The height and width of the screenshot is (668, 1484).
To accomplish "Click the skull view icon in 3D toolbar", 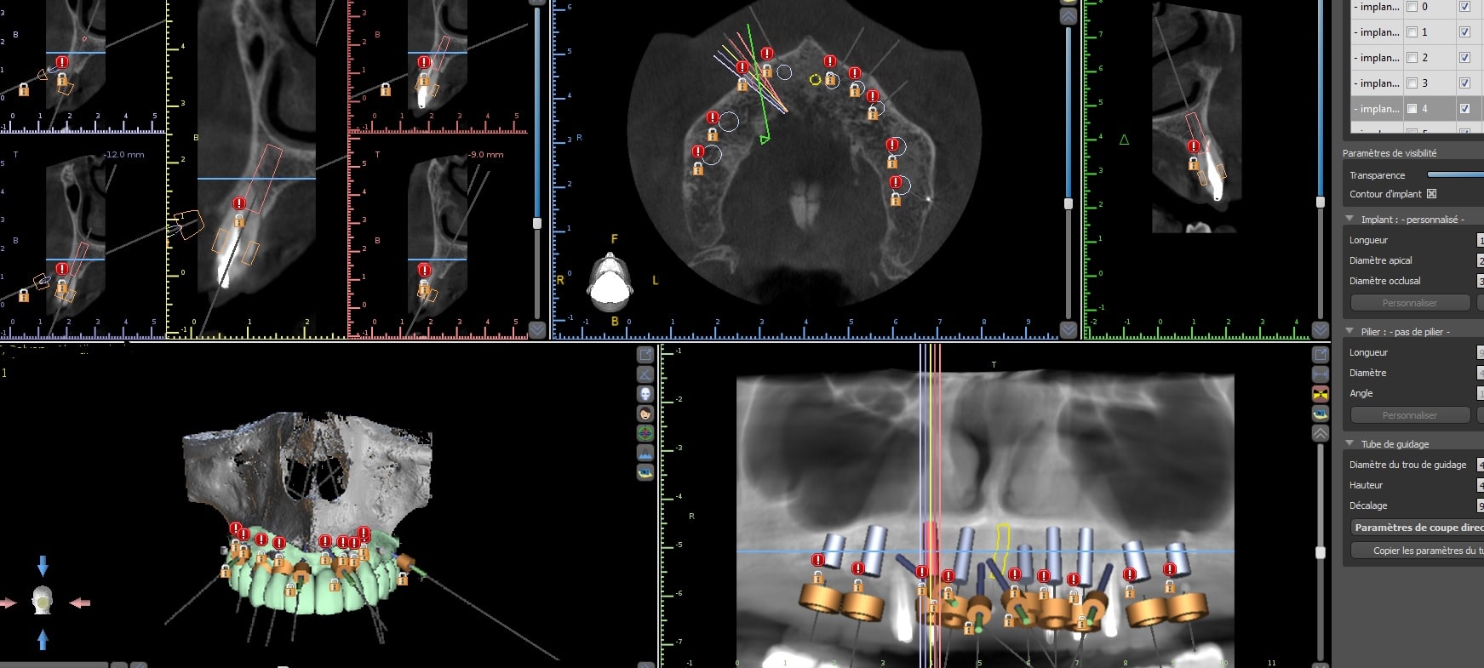I will pos(645,394).
